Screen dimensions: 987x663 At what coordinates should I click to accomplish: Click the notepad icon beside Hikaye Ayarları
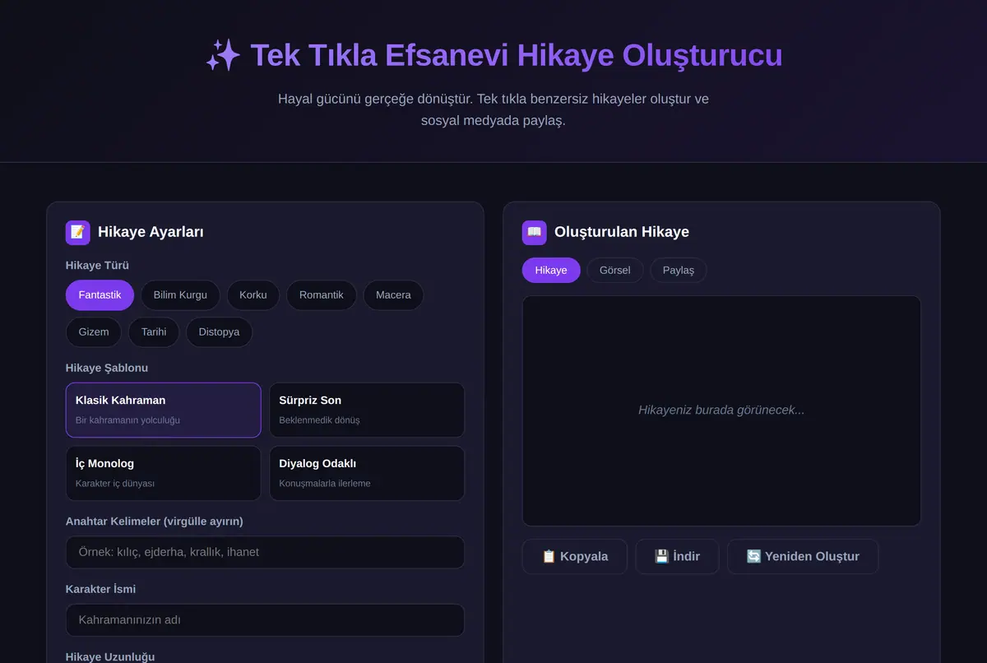click(78, 232)
